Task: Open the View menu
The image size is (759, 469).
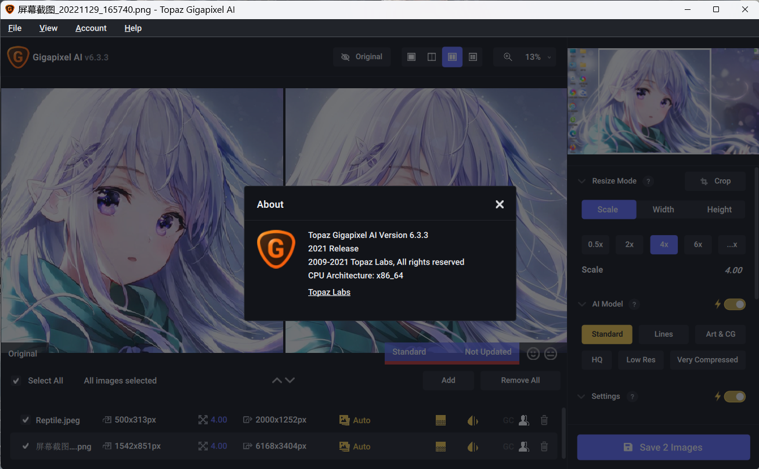Action: click(48, 28)
